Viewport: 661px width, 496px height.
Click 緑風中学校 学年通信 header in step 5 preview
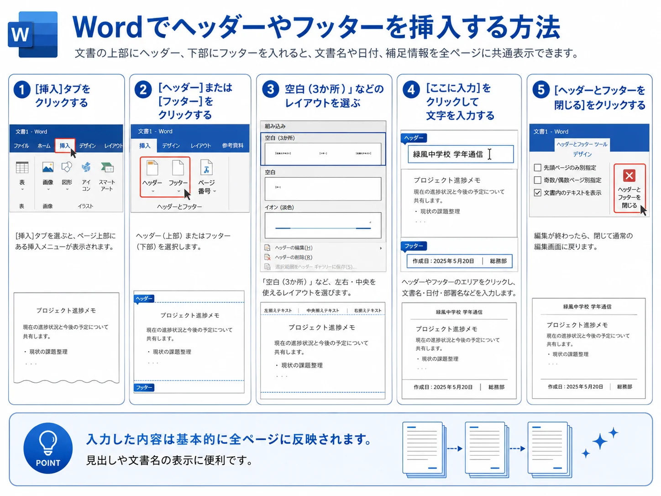587,306
